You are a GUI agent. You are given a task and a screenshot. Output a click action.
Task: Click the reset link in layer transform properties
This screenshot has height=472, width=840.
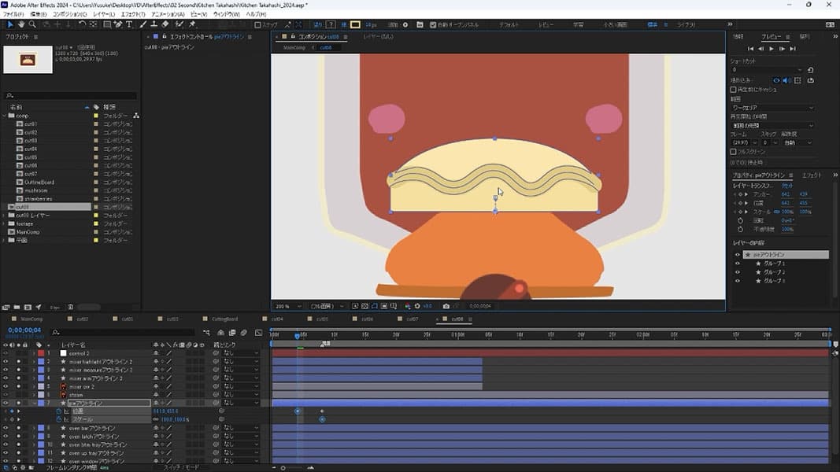click(787, 185)
